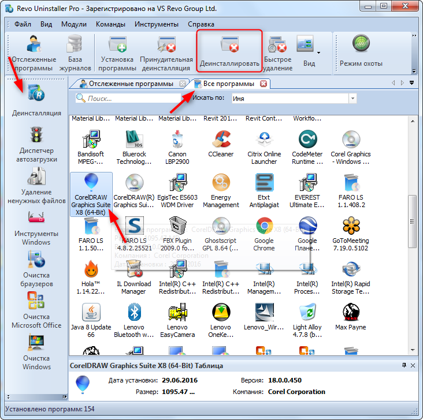Open the dropdown arrow next to the Вид button
Screen dimensions: 423x420
tap(318, 52)
